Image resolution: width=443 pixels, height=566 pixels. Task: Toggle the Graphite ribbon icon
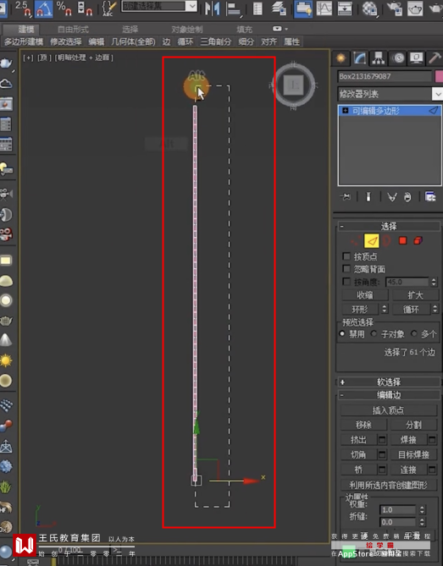[303, 8]
